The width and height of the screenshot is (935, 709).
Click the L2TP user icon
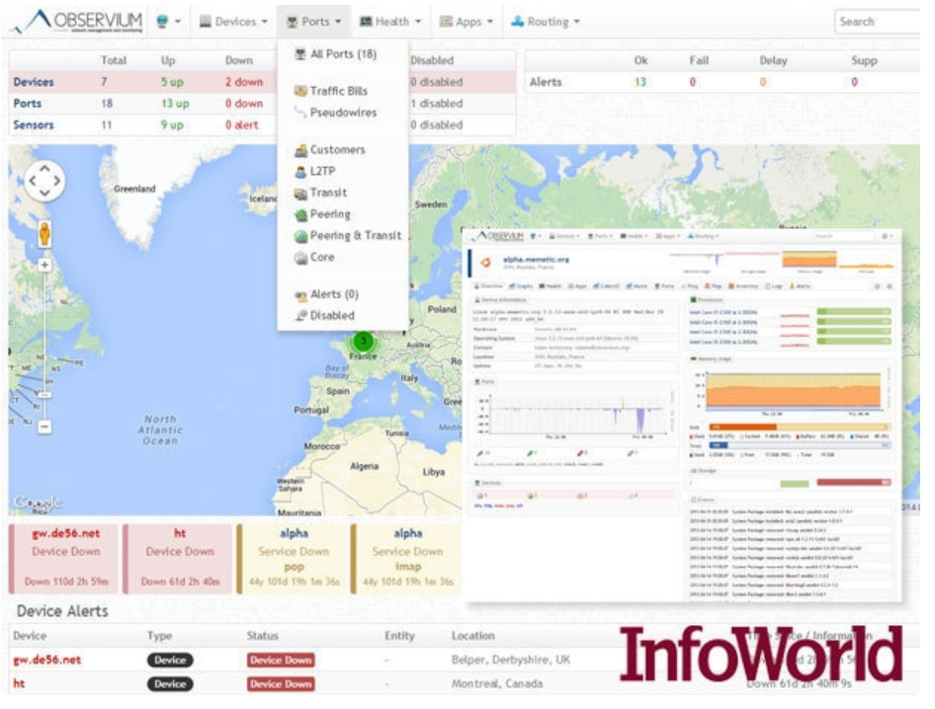(300, 172)
